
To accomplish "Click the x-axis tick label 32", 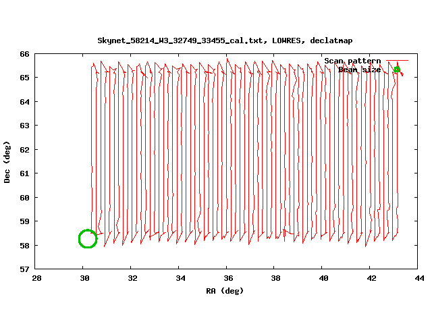I will [132, 278].
